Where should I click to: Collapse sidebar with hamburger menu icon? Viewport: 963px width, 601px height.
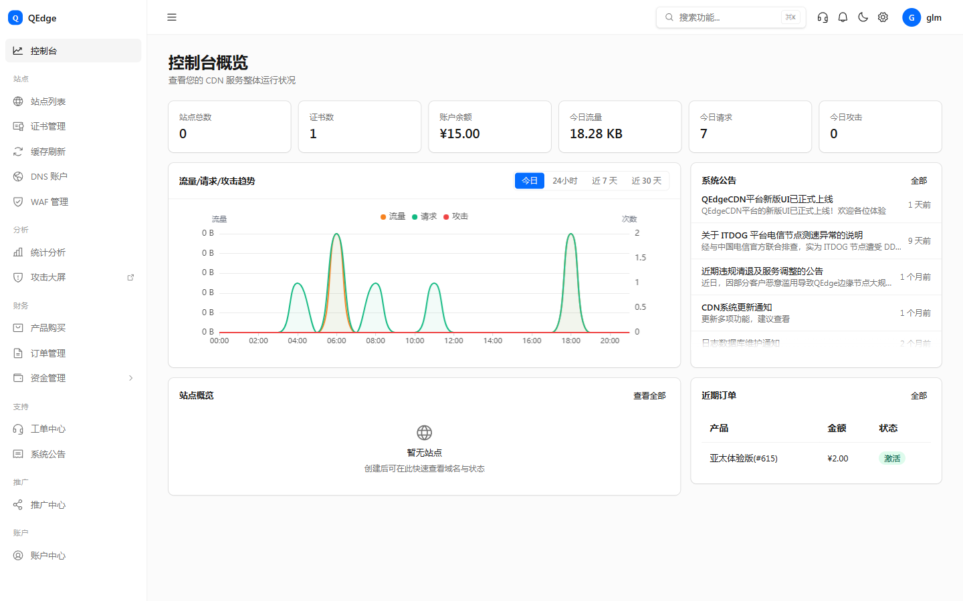[172, 17]
